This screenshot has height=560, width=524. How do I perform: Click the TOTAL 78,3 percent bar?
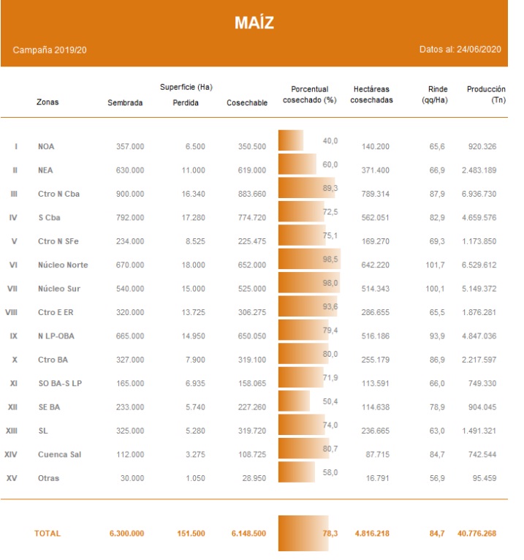[x=303, y=534]
